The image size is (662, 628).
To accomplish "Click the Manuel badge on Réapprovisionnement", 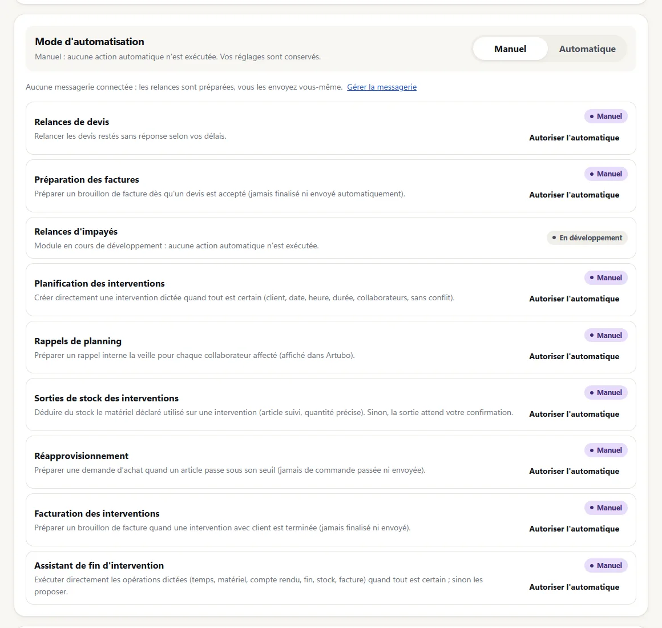I will (606, 450).
